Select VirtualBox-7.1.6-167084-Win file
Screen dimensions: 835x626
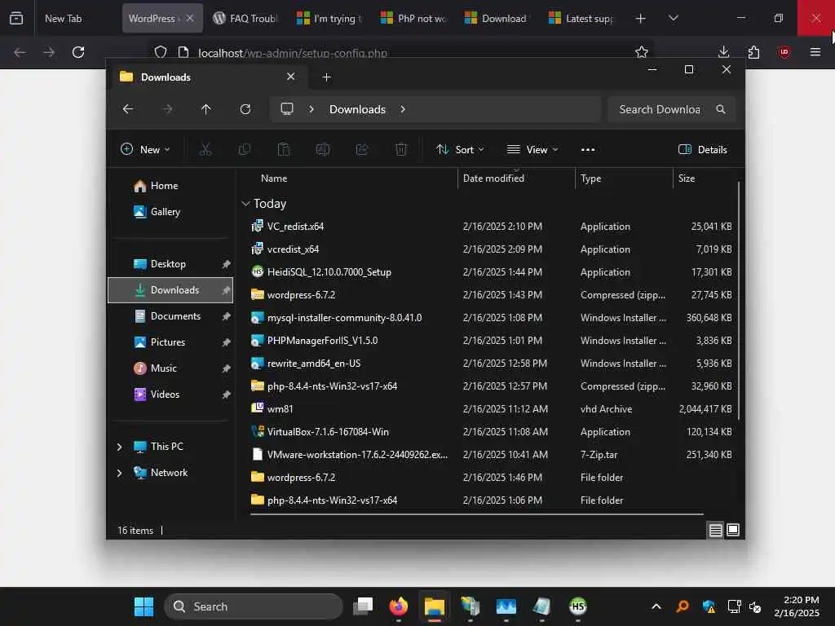[328, 432]
